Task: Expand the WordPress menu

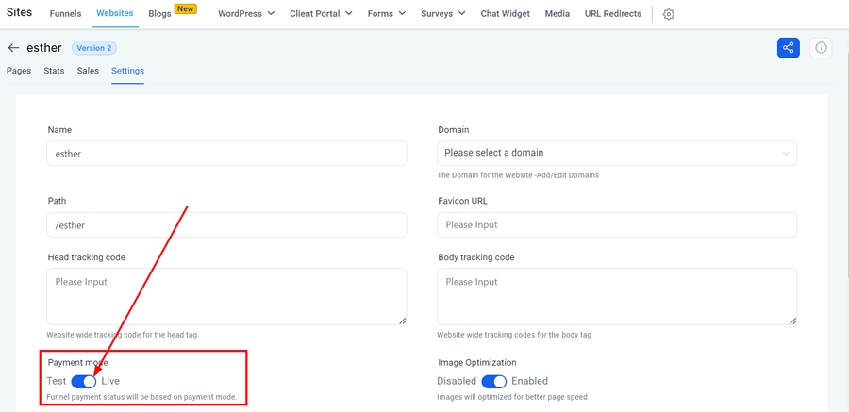Action: tap(245, 14)
